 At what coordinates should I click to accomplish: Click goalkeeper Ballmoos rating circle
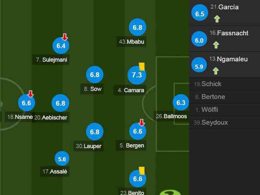click(181, 103)
